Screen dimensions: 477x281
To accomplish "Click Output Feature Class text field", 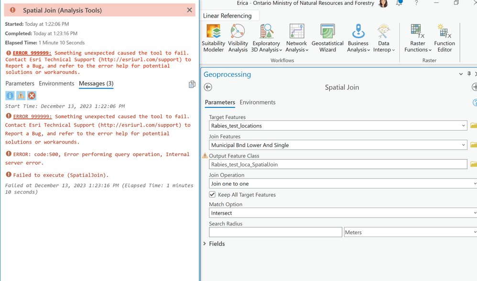I will 338,164.
